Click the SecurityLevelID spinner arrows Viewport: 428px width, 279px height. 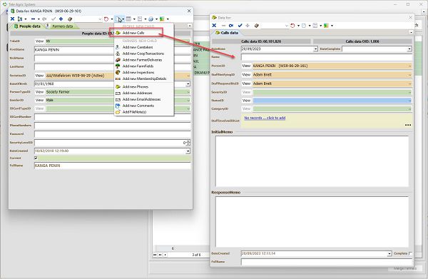pyautogui.click(x=188, y=143)
